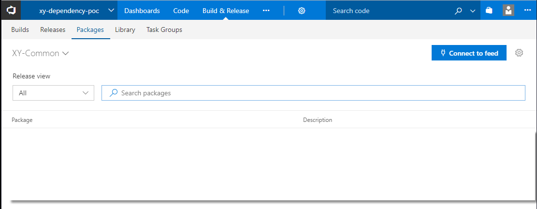Expand the search type chevron
This screenshot has width=537, height=209.
pos(473,11)
